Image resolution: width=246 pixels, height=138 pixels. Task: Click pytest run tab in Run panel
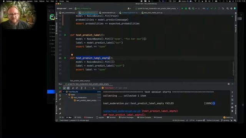point(88,84)
